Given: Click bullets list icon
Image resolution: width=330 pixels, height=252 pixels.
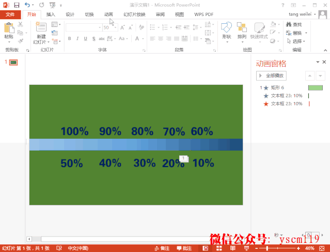Looking at the screenshot, I should pos(152,27).
